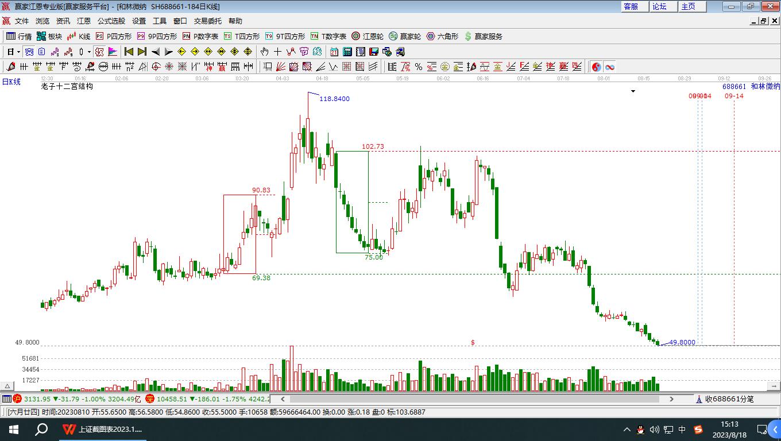
Task: Open the P数字表 tool
Action: point(200,36)
